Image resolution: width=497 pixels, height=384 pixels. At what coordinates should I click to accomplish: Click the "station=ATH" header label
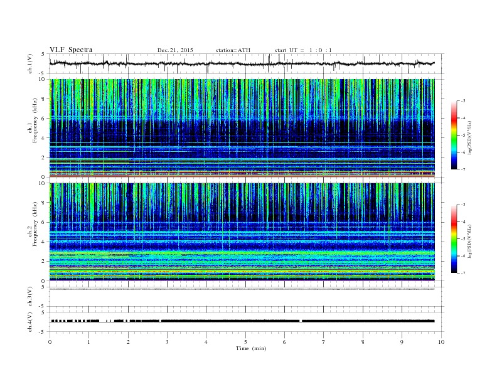click(x=233, y=50)
